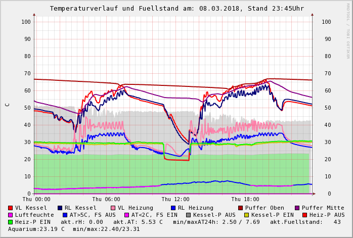The image size is (353, 238).
Task: Click the green Heiz-P EIN swatch
Action: pos(11,222)
